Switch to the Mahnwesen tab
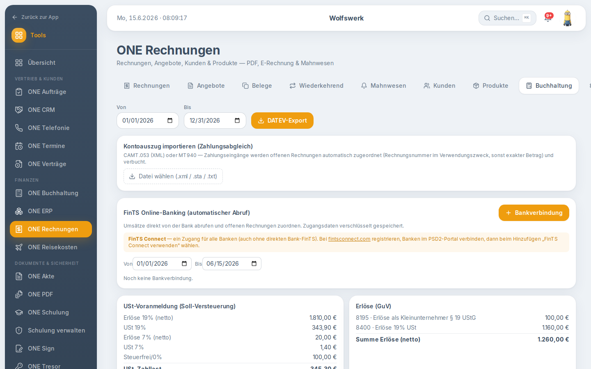This screenshot has width=591, height=369. 383,86
